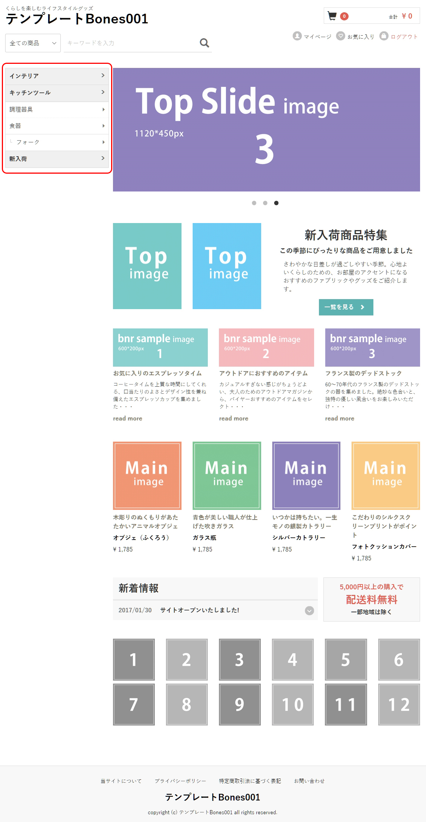
Task: Expand the キッチンツール category
Action: 57,93
